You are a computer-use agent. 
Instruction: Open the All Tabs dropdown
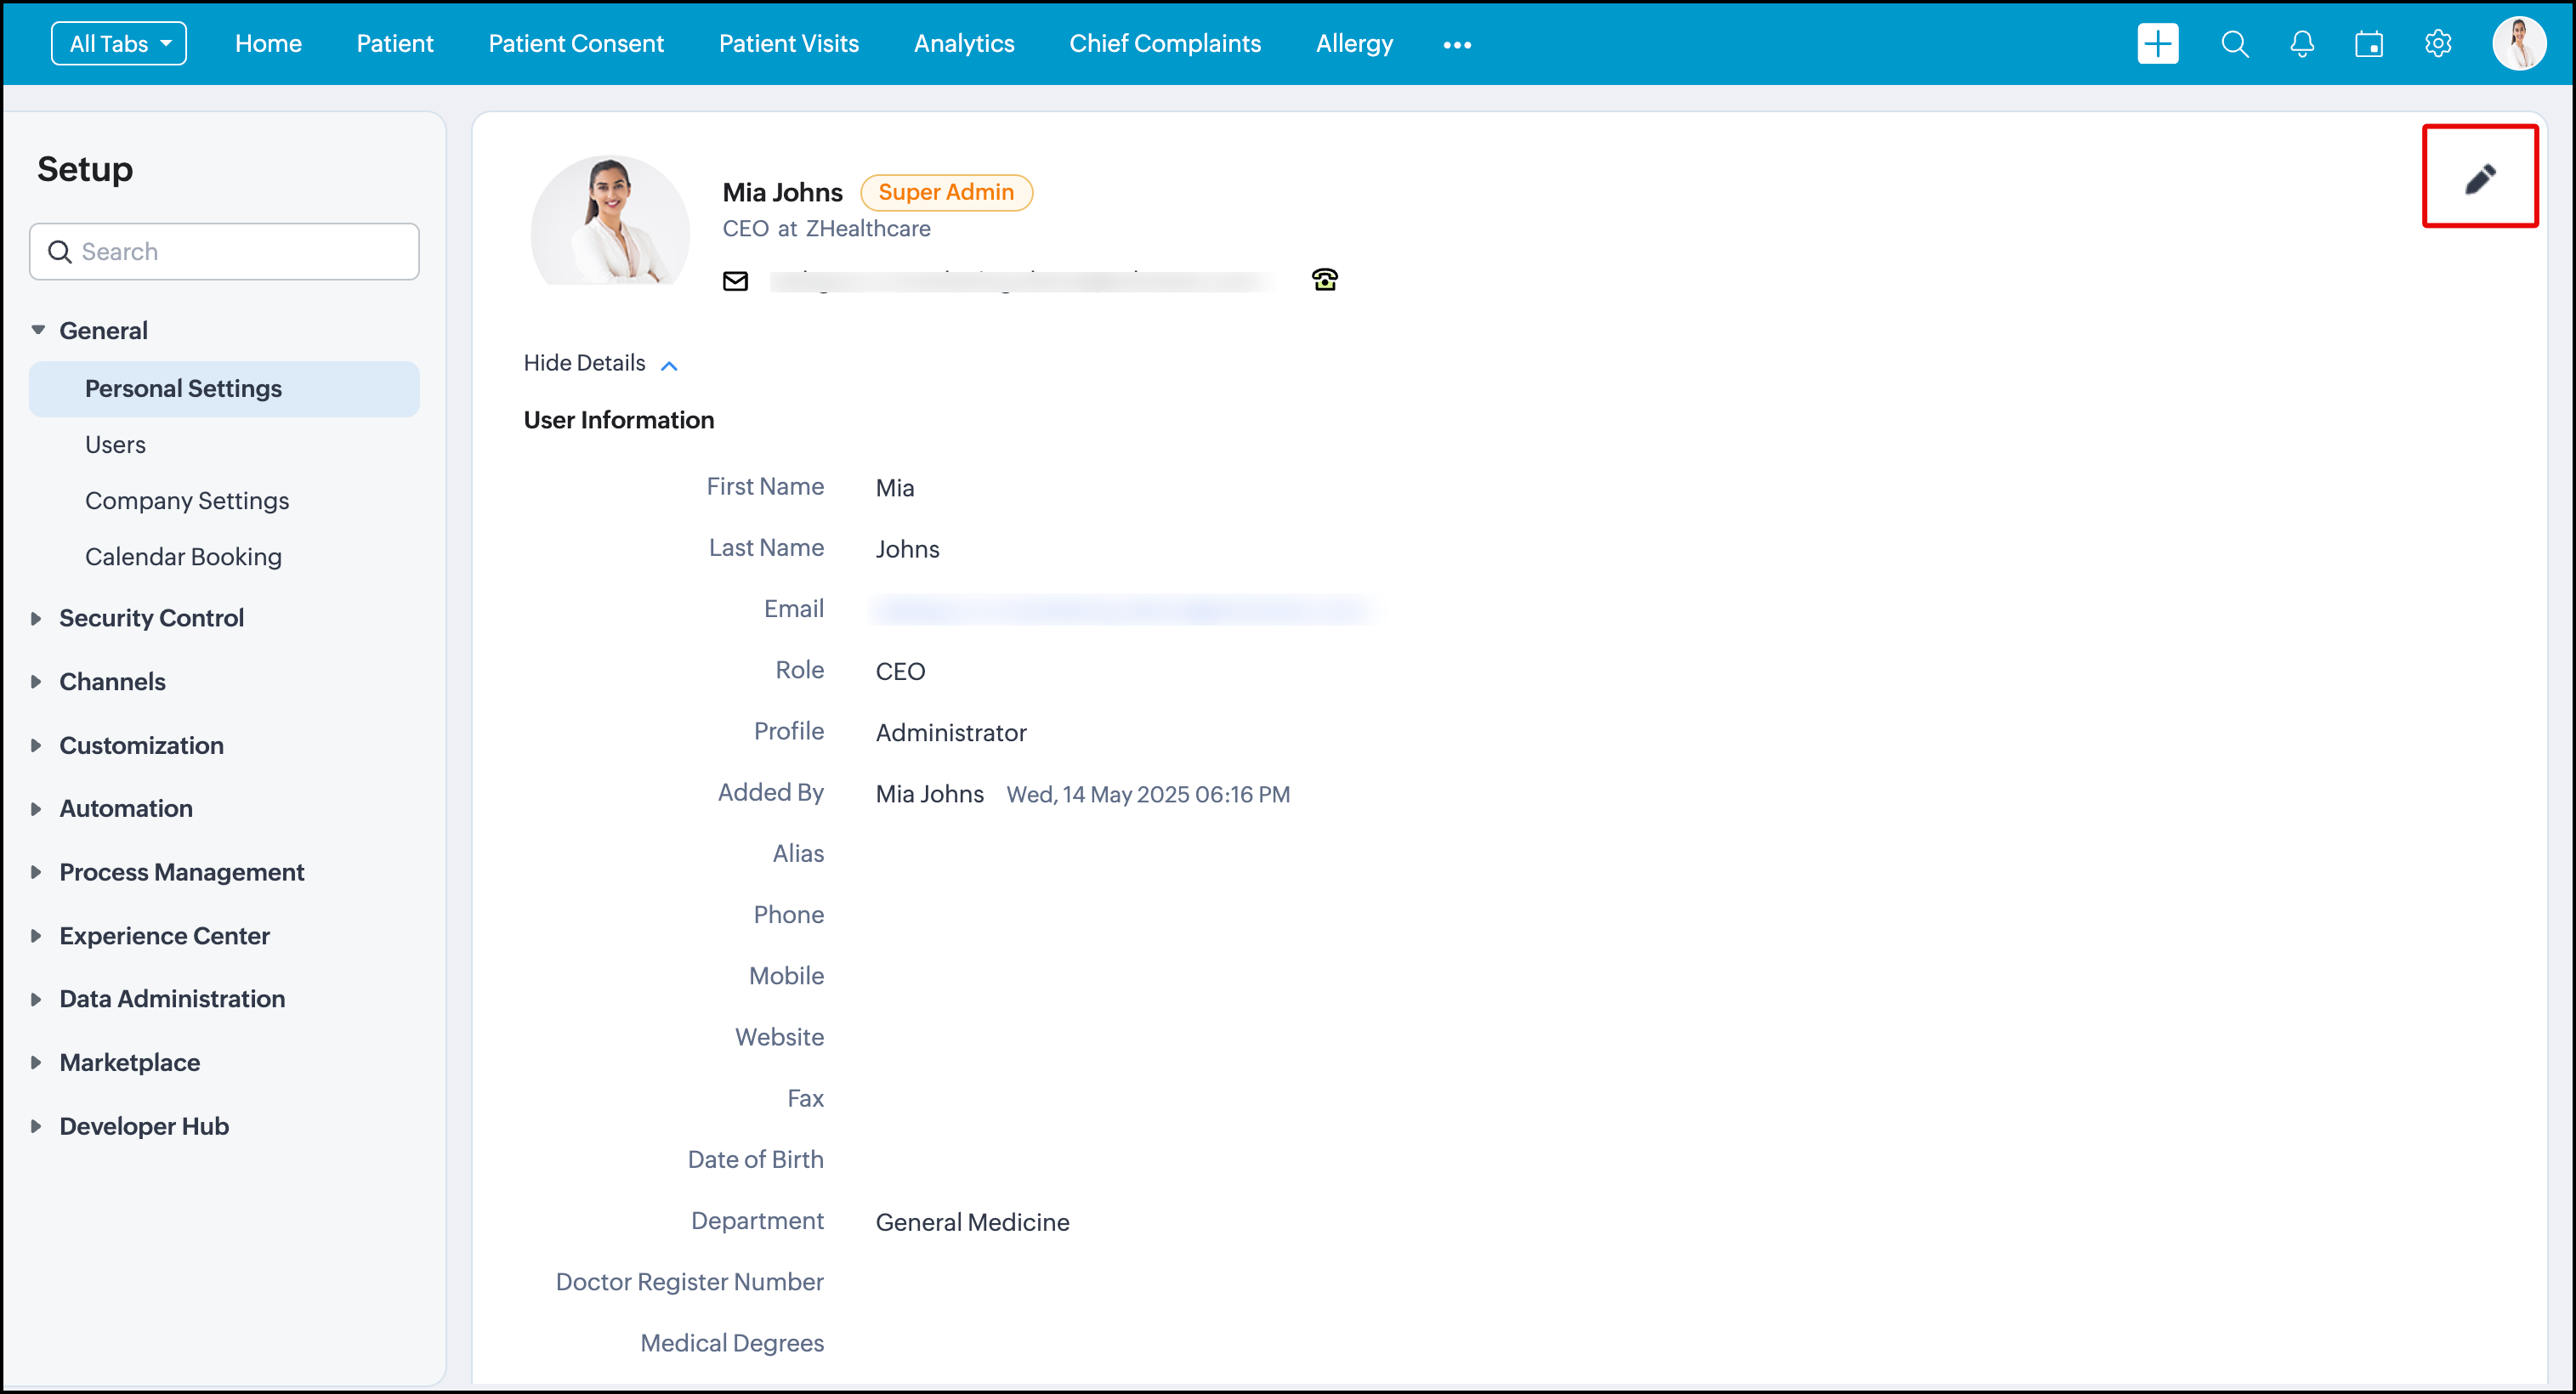(119, 44)
